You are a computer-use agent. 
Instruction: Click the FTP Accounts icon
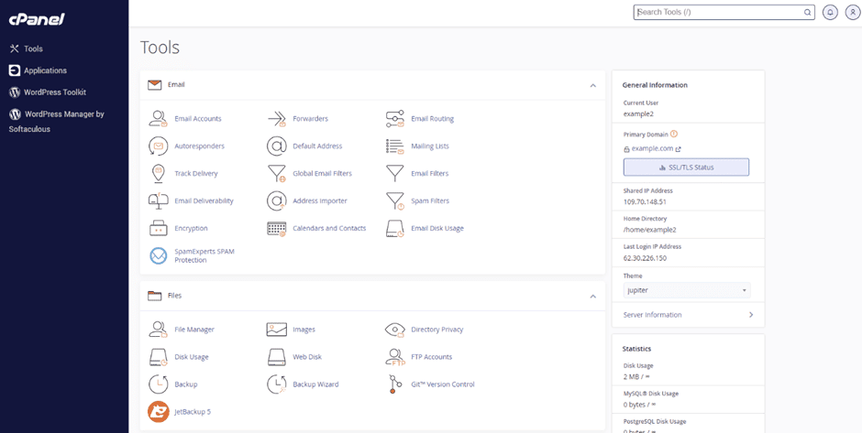[x=394, y=357]
